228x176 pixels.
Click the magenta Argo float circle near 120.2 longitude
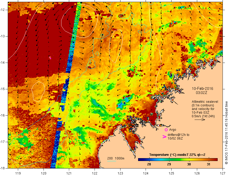pyautogui.click(x=49, y=110)
